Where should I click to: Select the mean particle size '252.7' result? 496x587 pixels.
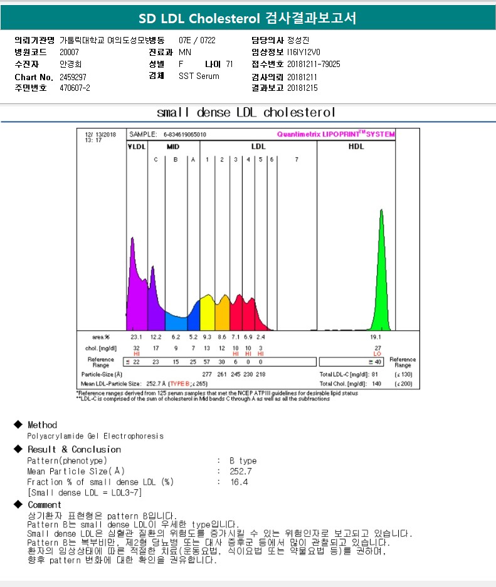pyautogui.click(x=241, y=471)
